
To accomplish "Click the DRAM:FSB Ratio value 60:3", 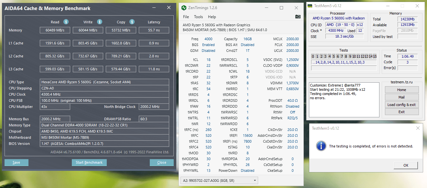I will (154, 119).
